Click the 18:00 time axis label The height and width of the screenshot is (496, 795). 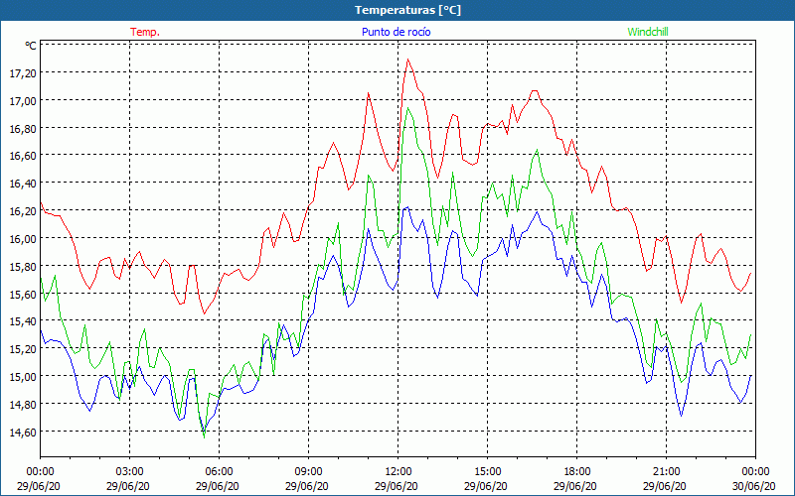pos(577,472)
